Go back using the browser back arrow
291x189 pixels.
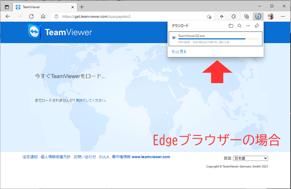point(8,16)
